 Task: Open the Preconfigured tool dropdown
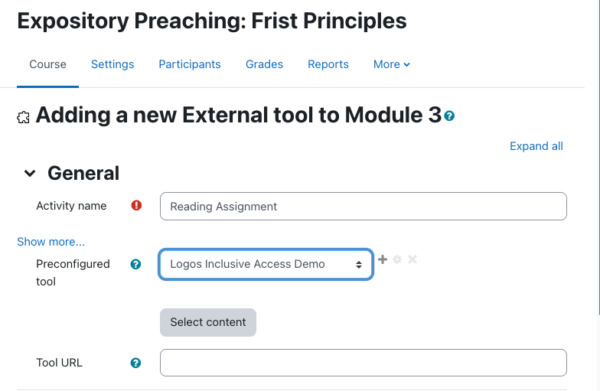tap(266, 265)
